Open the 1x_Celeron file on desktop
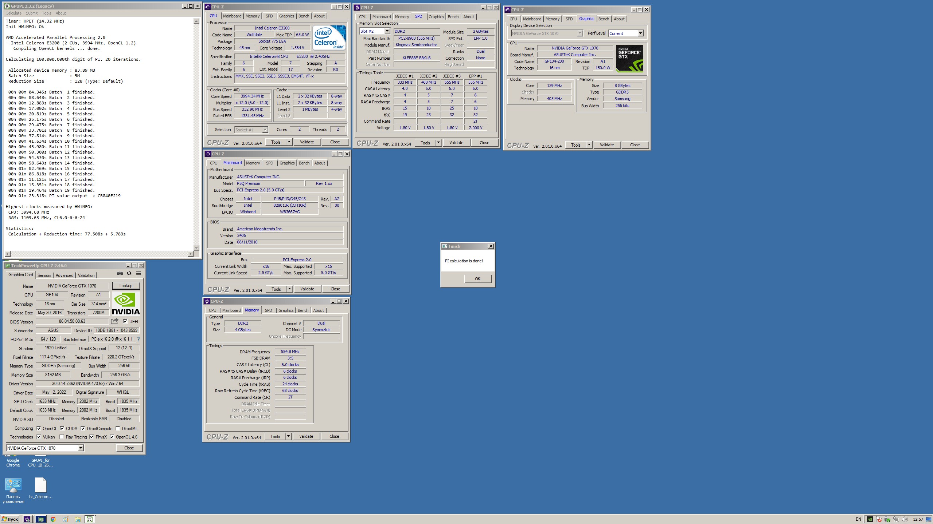933x524 pixels. click(x=40, y=488)
